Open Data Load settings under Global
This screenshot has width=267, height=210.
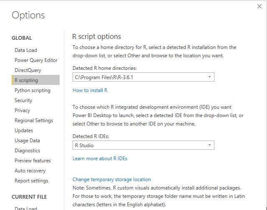coord(26,50)
